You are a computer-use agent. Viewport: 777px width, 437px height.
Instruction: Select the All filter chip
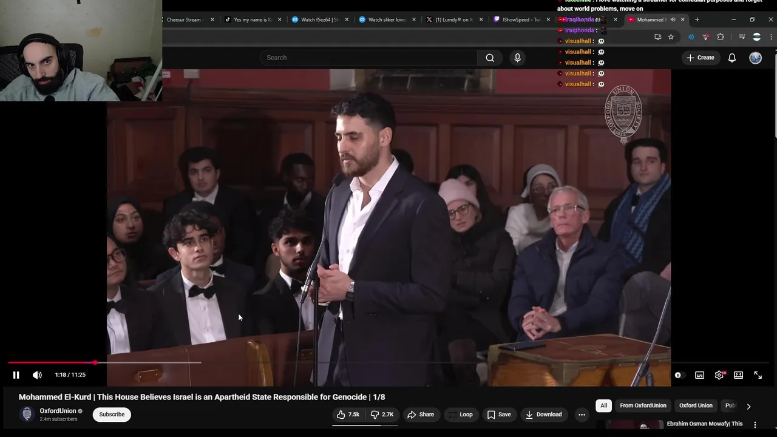pyautogui.click(x=603, y=405)
